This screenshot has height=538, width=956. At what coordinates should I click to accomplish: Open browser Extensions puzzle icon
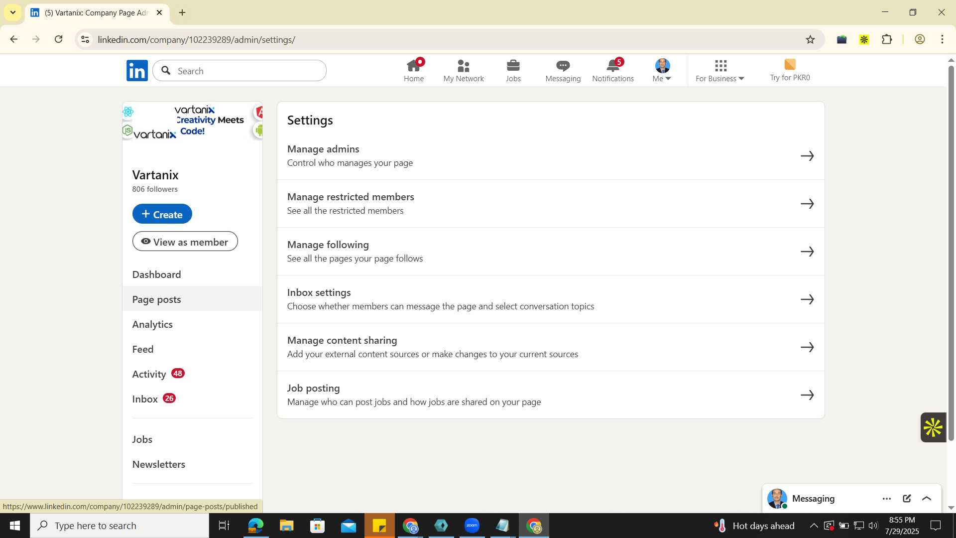[x=887, y=39]
